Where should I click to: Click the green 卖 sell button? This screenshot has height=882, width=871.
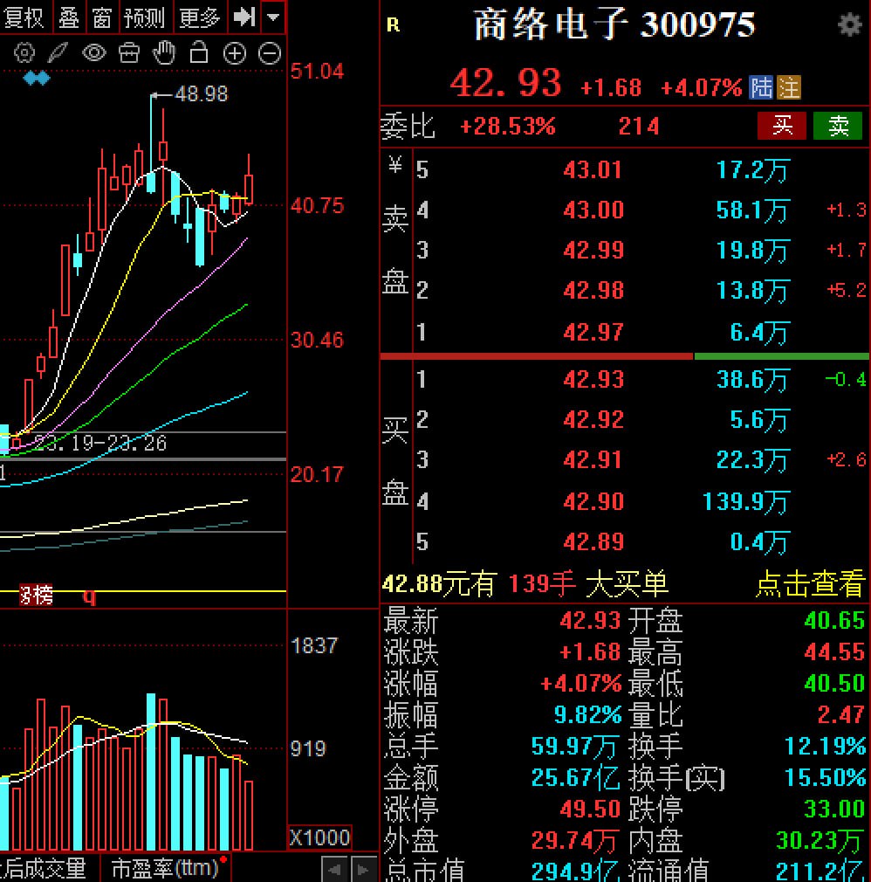pos(837,126)
